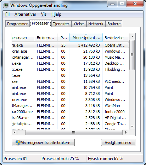Viewport: 146px width, 165px height.
Task: Open the Vis menu
Action: click(44, 14)
